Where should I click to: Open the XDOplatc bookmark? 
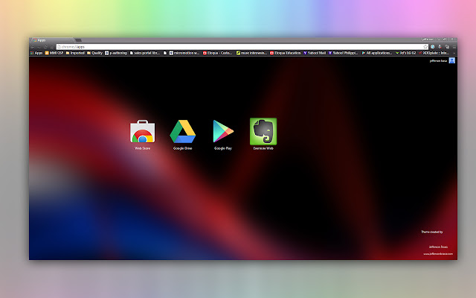click(434, 53)
